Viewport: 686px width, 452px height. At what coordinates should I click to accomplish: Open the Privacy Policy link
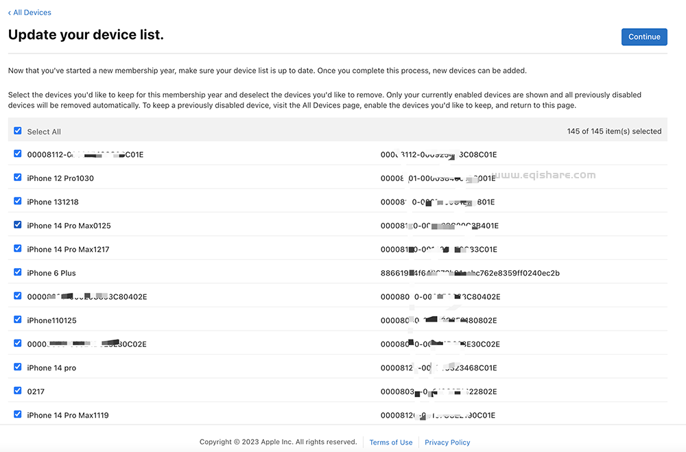pos(447,442)
